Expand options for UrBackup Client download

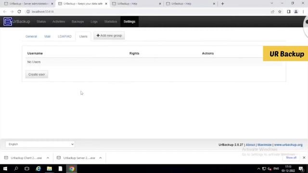(48, 158)
